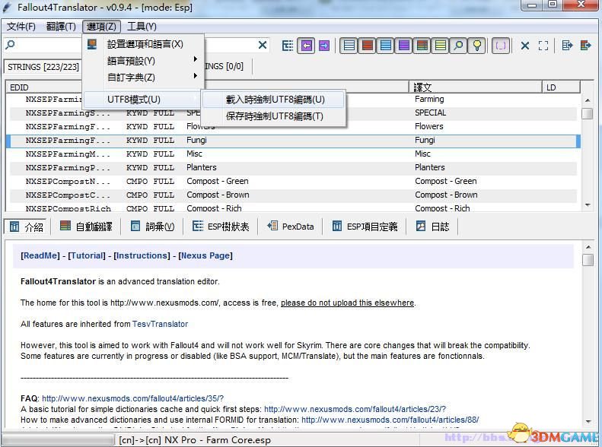The width and height of the screenshot is (602, 447).
Task: Open the UTF8模式(U) submenu entry
Action: 142,100
